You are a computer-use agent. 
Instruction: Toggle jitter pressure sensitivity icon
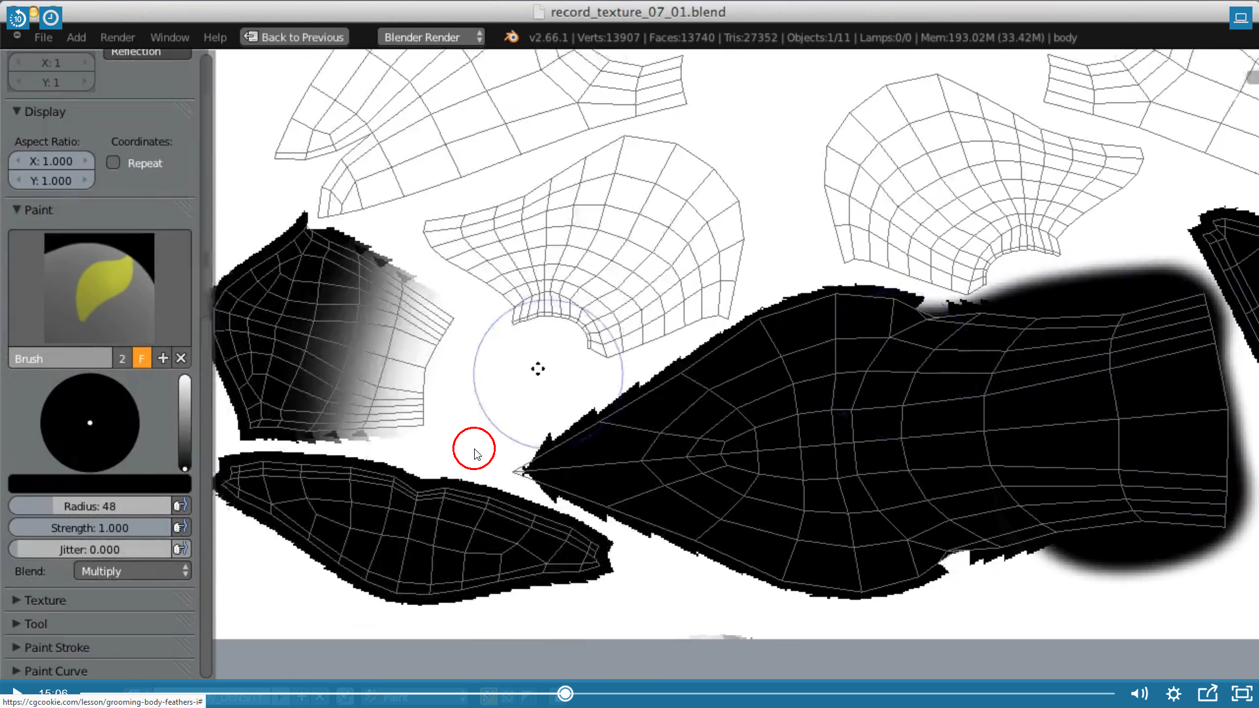pos(180,549)
